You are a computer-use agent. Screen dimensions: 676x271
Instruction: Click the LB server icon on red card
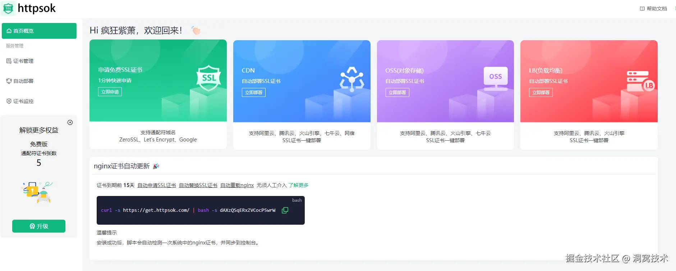click(640, 81)
